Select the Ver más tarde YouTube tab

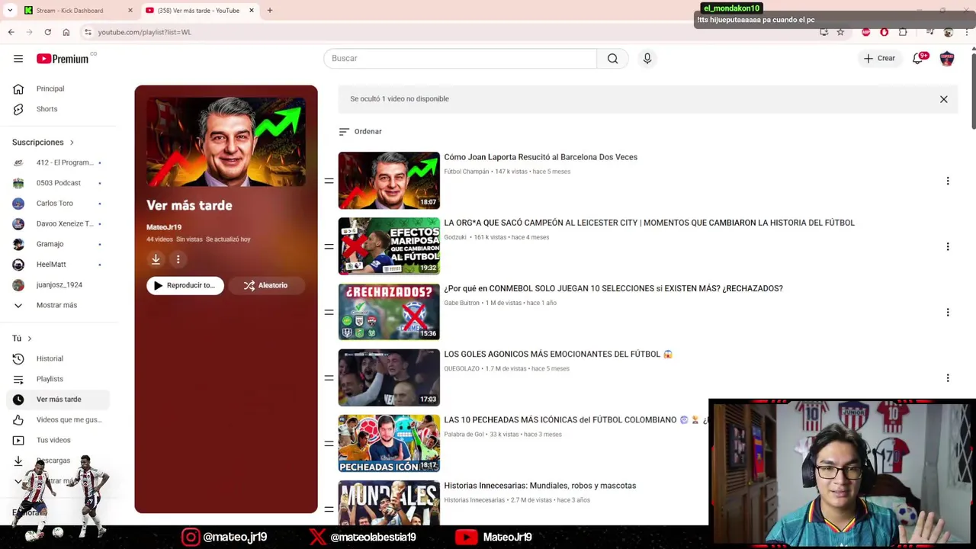tap(198, 11)
